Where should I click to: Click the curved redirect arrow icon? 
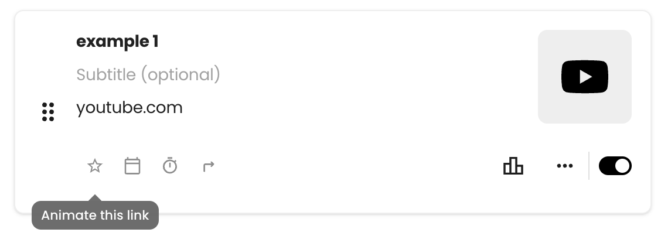click(x=209, y=166)
